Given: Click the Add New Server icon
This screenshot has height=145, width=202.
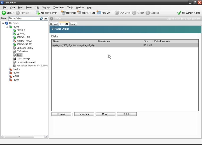Looking at the screenshot, I should coord(37,13).
